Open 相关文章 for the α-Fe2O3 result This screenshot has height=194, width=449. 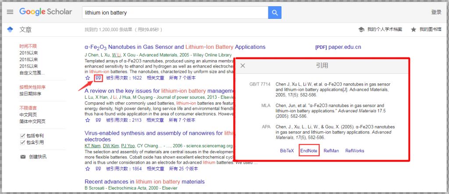(x=156, y=78)
